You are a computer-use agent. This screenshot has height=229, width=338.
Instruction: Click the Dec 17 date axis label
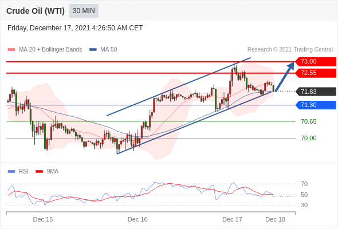coord(232,219)
